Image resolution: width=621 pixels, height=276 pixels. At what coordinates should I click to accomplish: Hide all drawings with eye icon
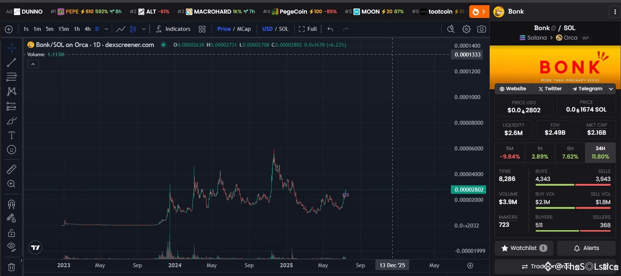pos(11,247)
